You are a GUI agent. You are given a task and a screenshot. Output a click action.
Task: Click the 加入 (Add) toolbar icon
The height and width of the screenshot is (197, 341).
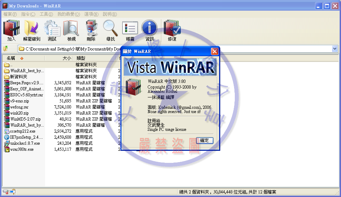point(11,28)
